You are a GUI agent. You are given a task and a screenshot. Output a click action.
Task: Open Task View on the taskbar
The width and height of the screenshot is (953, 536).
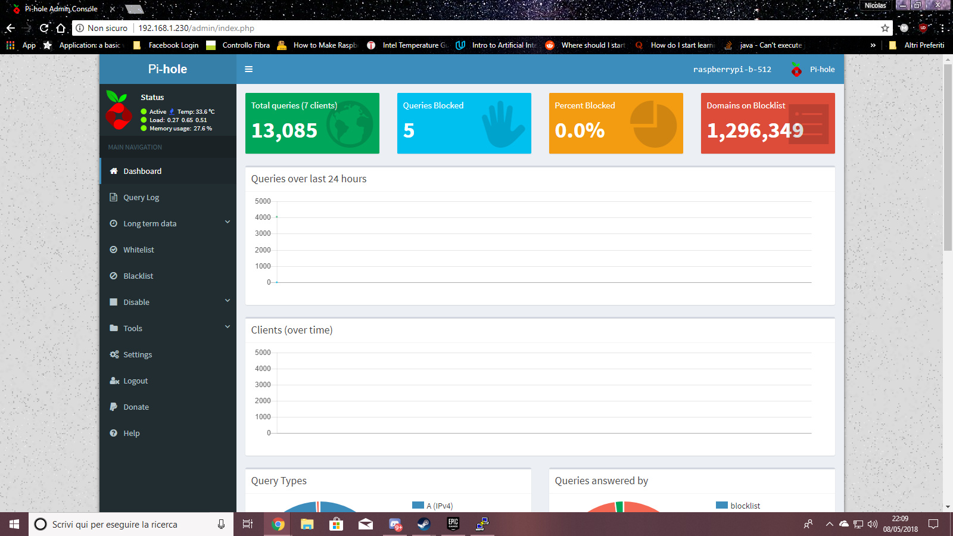tap(248, 524)
